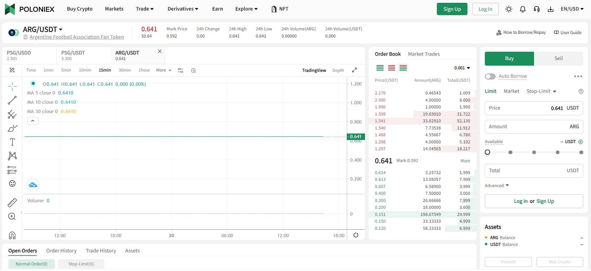Switch to the PSG/USDT chart tab

point(84,55)
